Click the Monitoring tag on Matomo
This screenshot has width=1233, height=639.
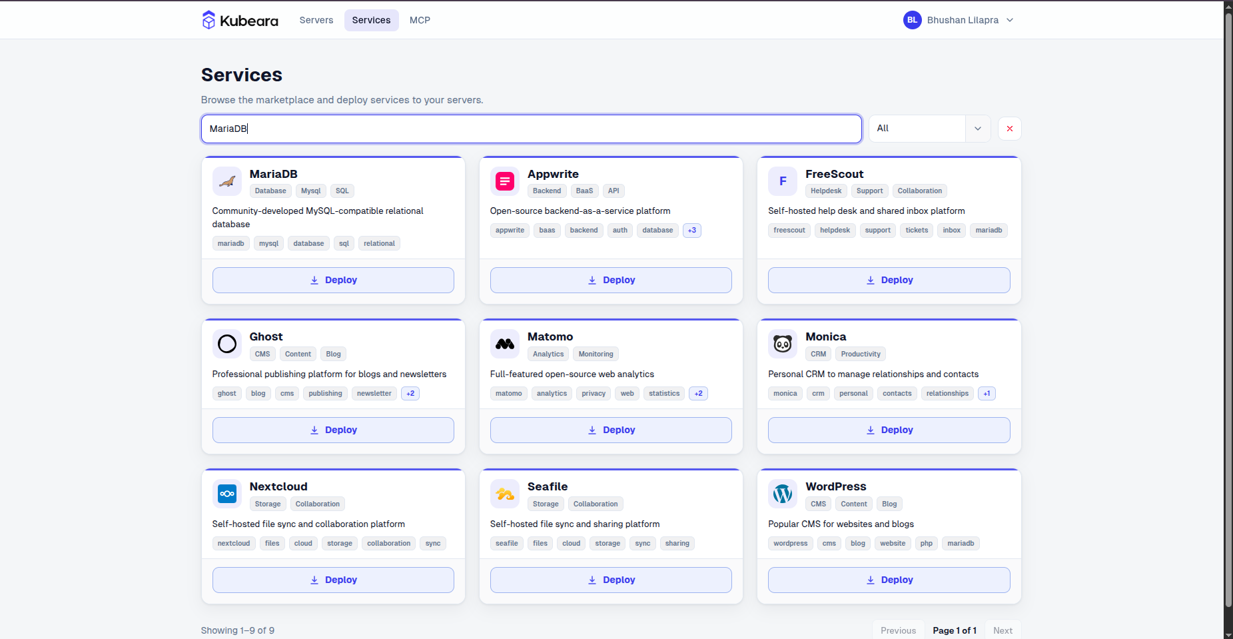point(596,354)
